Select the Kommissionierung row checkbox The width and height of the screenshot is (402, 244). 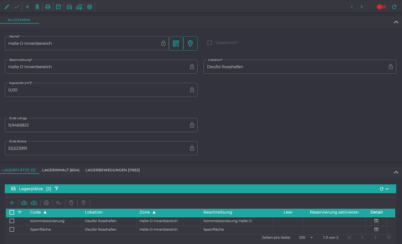coord(12,221)
